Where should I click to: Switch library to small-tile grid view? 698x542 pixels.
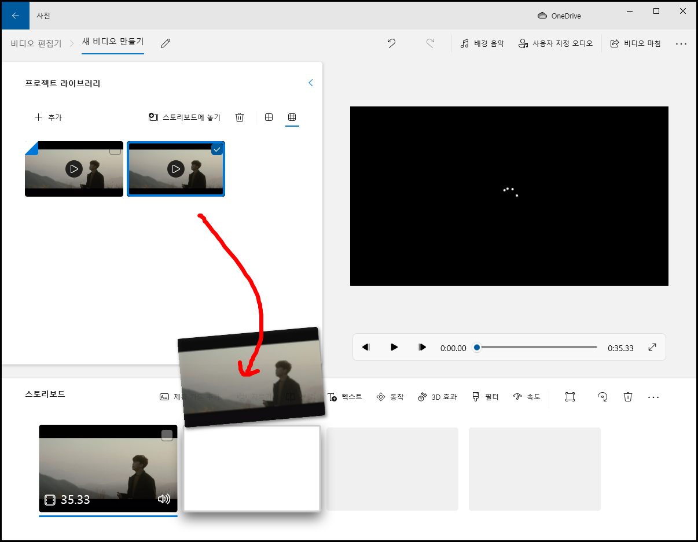[292, 117]
